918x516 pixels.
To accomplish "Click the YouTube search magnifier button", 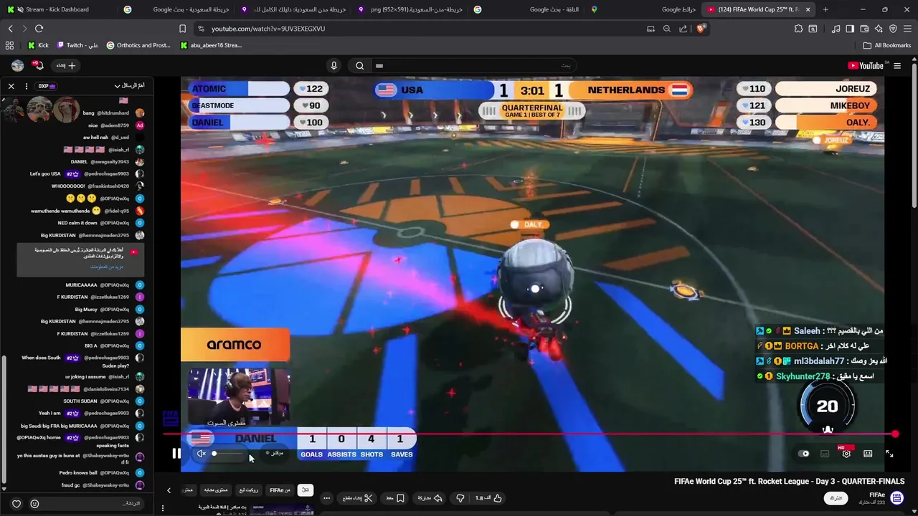I will click(x=360, y=66).
